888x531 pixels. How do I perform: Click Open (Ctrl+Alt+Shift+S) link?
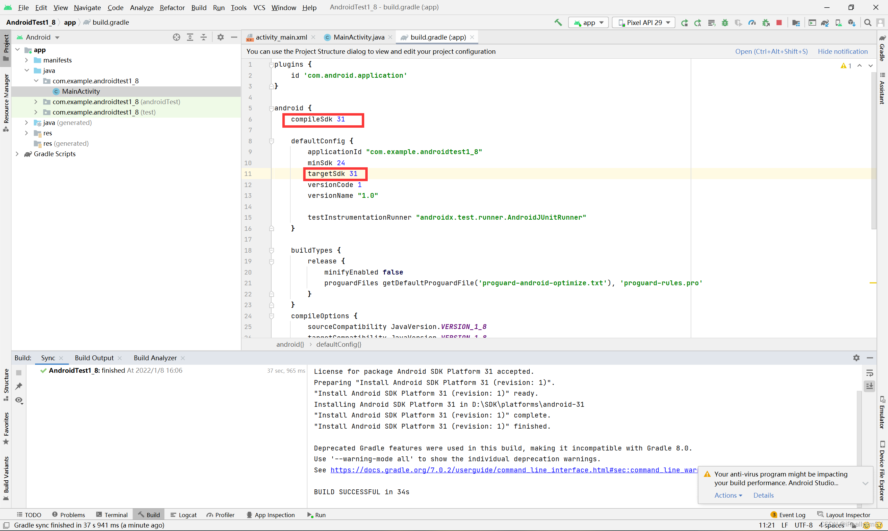(x=771, y=51)
